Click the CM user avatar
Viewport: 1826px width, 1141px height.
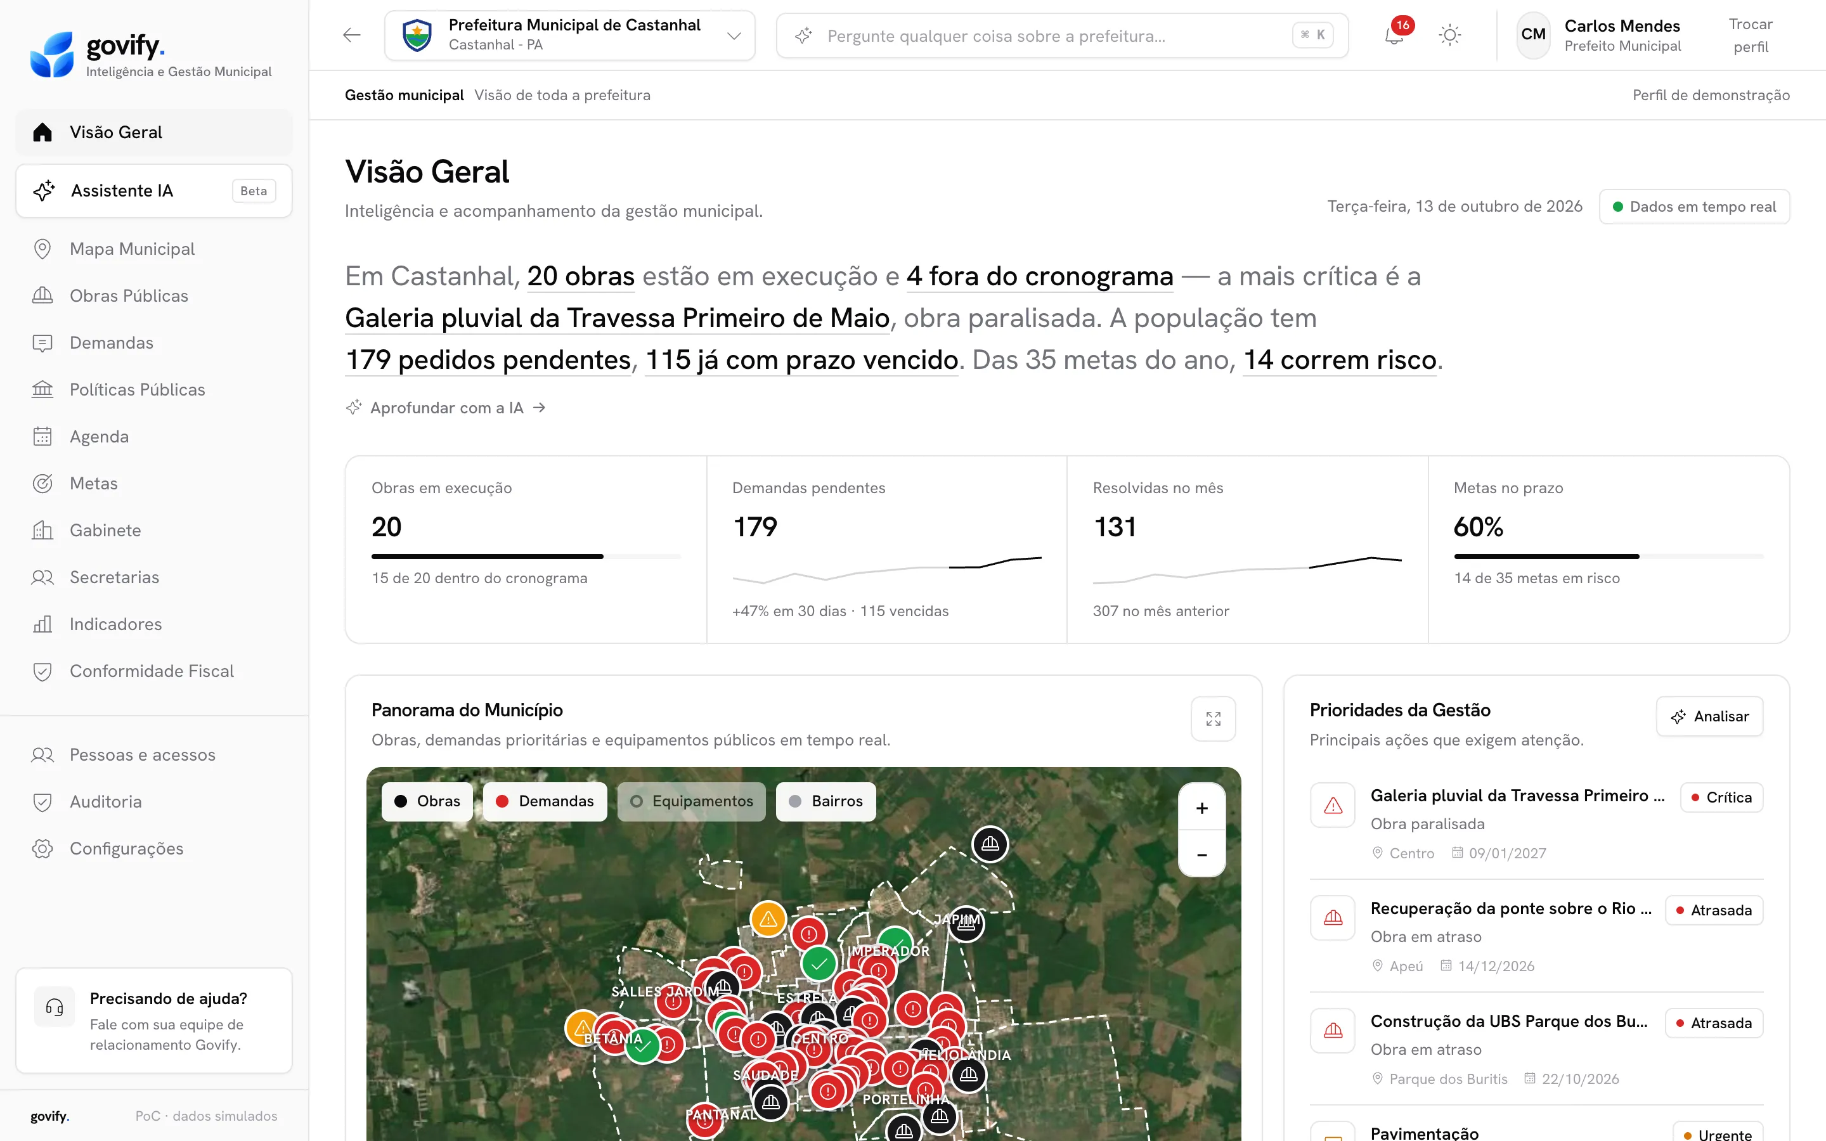pos(1532,35)
